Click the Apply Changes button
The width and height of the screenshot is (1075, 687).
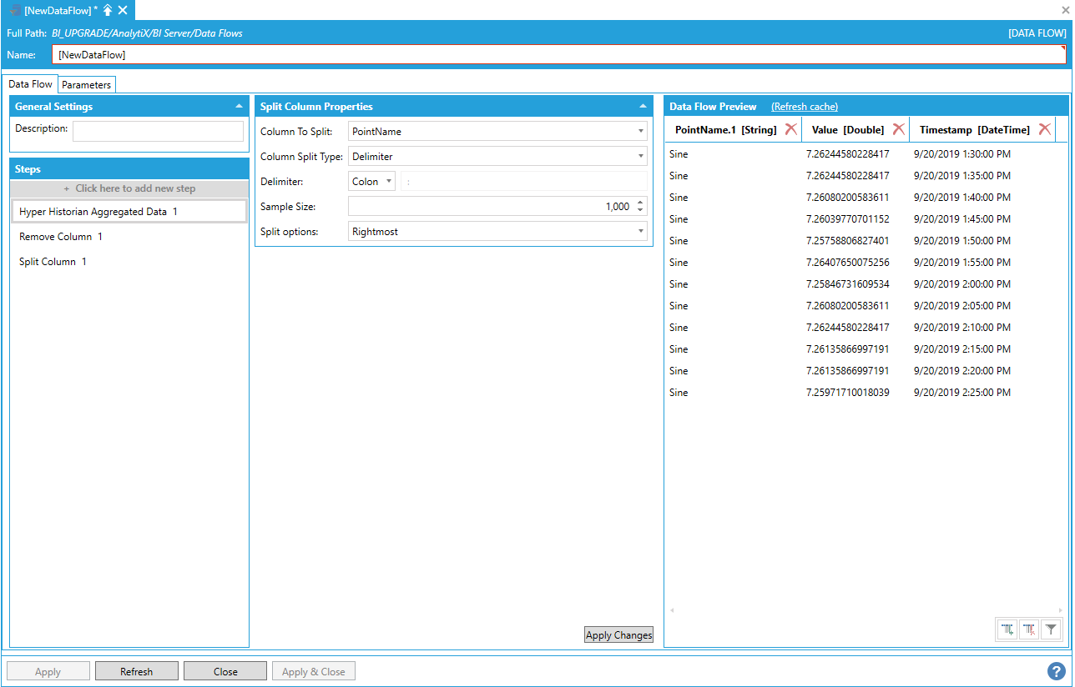click(x=618, y=635)
